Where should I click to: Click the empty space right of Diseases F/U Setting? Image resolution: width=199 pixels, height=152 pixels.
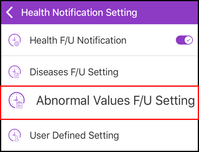tap(158, 72)
